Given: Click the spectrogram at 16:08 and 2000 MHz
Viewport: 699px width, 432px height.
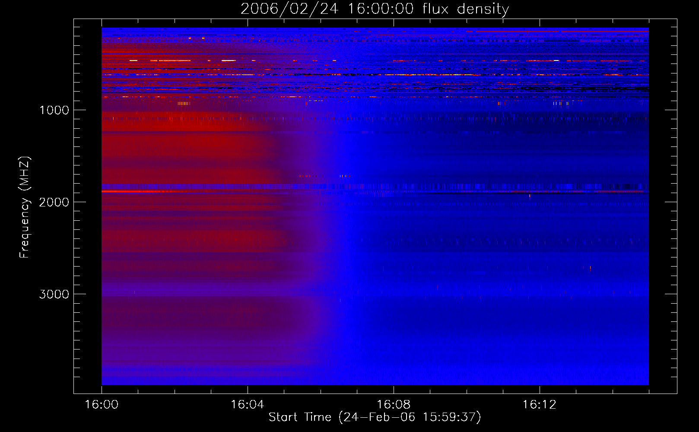Looking at the screenshot, I should click(394, 202).
